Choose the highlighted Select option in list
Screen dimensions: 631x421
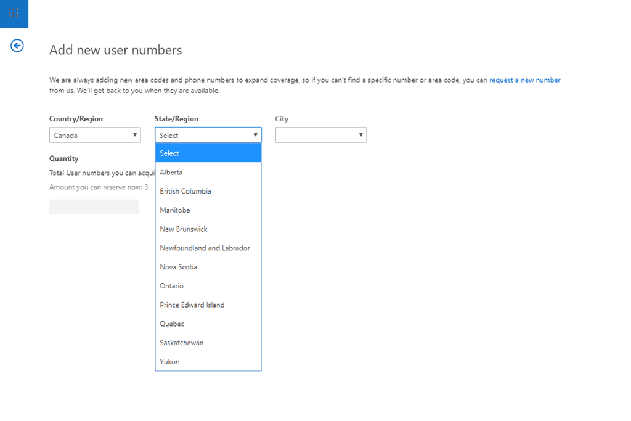click(x=208, y=153)
